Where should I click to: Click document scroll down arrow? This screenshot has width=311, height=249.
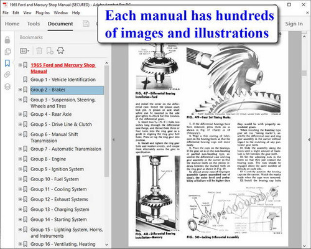304,246
